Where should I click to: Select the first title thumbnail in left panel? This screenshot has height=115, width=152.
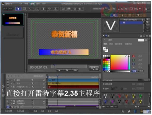tap(13, 19)
